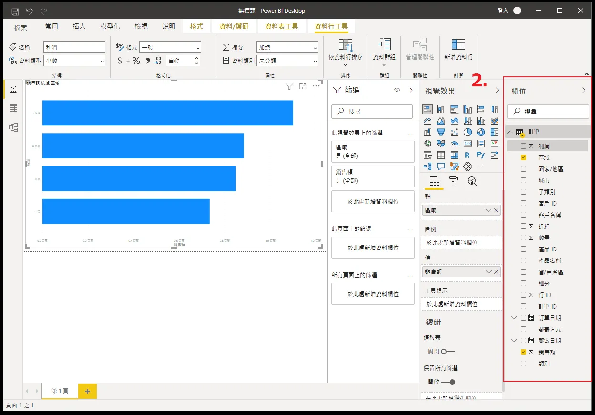This screenshot has height=415, width=595.
Task: Pick the KPI visual icon
Action: 494,143
